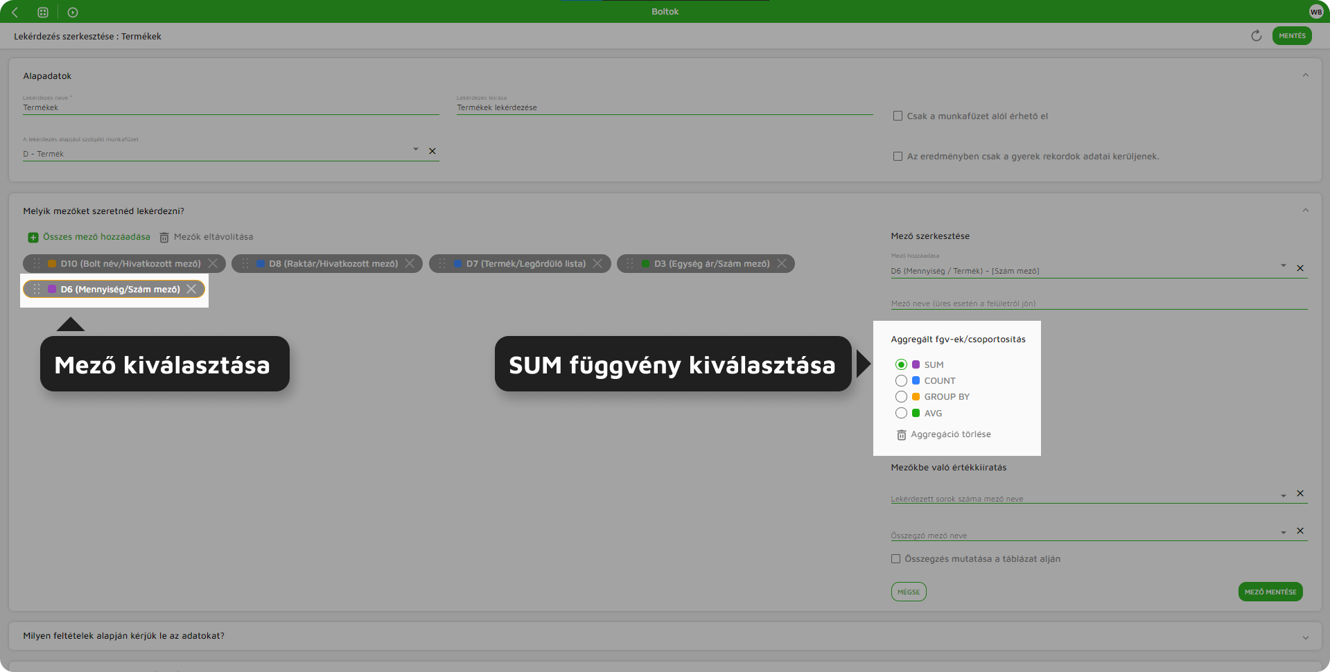
Task: Click the Mező szerkesztése heading
Action: coord(930,236)
